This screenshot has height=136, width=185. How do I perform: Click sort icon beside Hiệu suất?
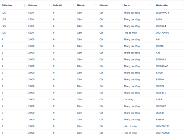[x=120, y=5]
